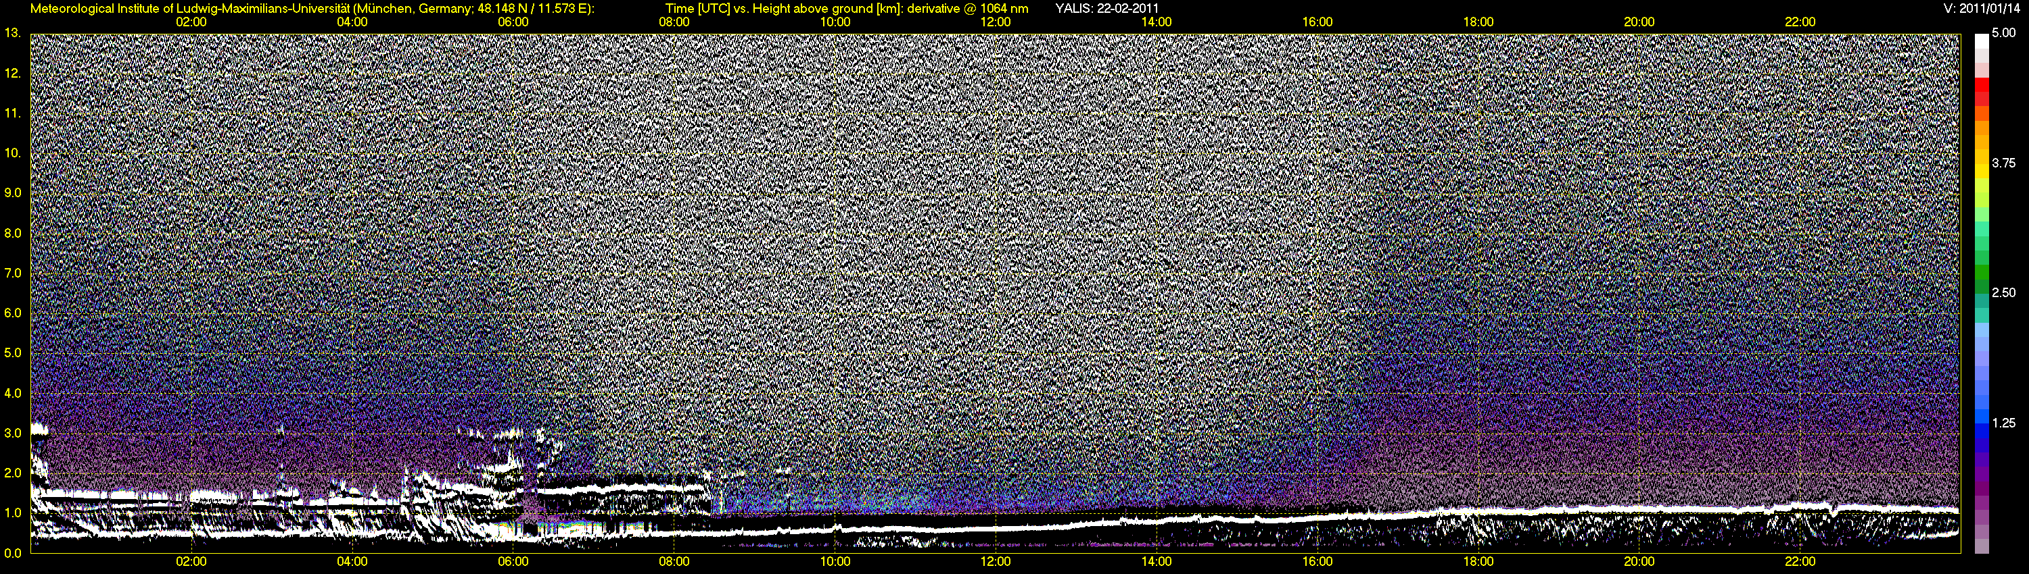Pick the yellow segment of the color scale
Image resolution: width=2029 pixels, height=574 pixels.
coord(1982,172)
